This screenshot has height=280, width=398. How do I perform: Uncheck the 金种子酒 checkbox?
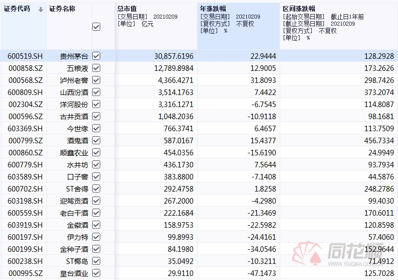pos(96,249)
